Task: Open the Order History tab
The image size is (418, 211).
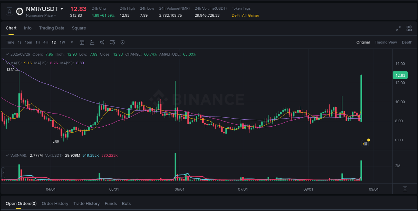Action: (x=55, y=203)
